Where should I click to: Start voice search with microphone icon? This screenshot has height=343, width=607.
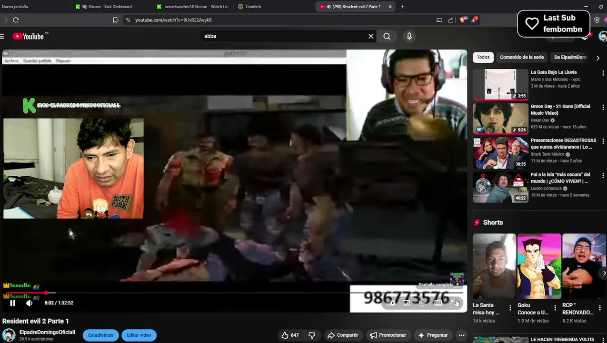[x=409, y=36]
